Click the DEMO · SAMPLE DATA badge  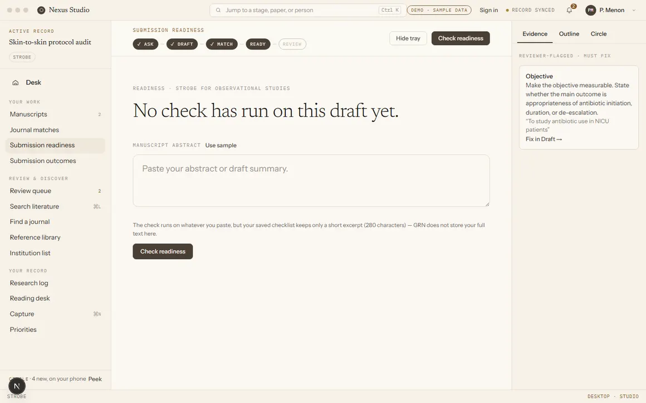439,10
